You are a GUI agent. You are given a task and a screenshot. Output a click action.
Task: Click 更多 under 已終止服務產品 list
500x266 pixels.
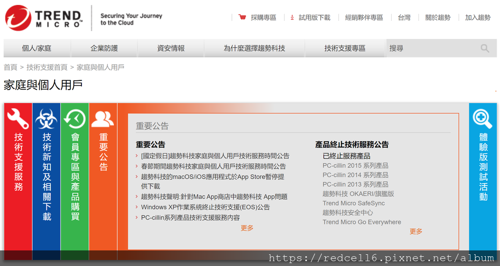(x=416, y=231)
